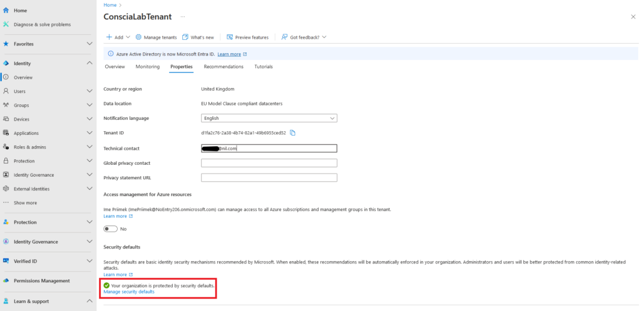This screenshot has height=311, width=641.
Task: Click the What's new icon
Action: pos(185,37)
